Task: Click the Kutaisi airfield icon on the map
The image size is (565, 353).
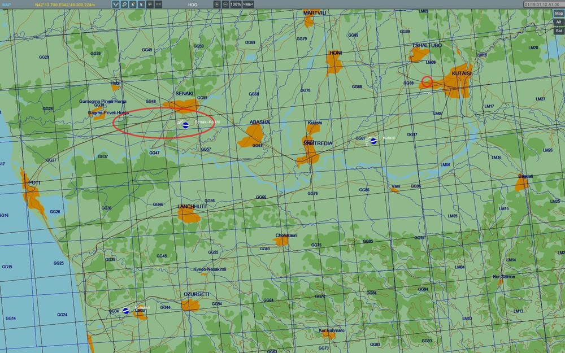Action: coord(372,140)
